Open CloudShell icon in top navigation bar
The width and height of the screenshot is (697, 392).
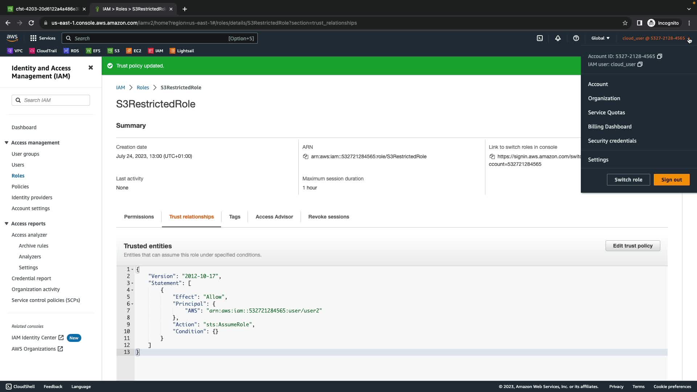point(540,38)
